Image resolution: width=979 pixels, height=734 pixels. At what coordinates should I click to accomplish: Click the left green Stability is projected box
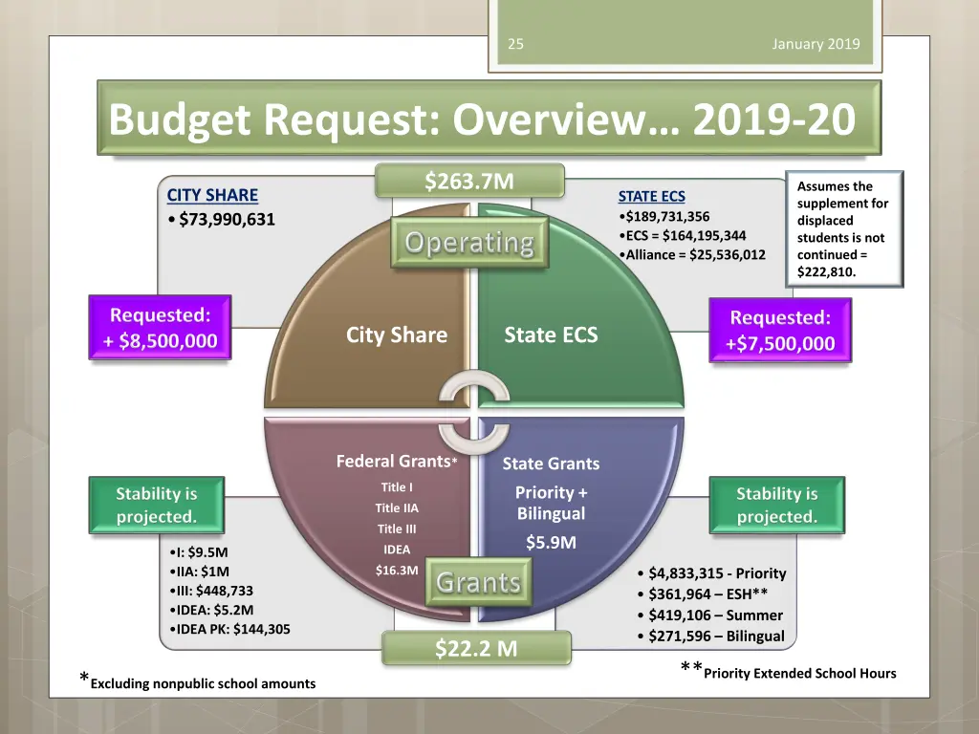point(157,506)
